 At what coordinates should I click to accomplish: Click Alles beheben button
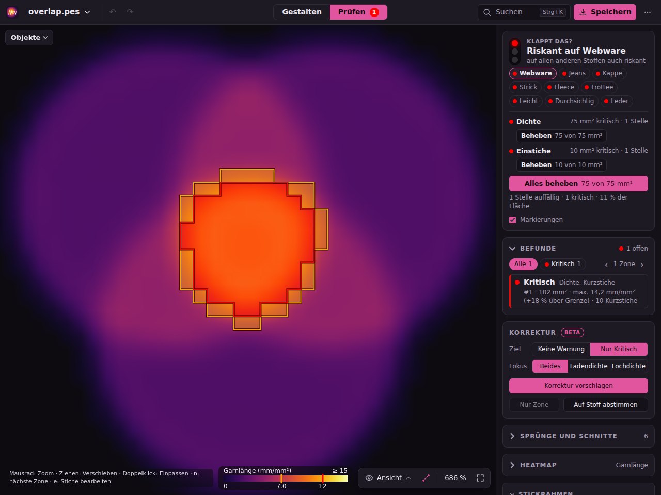tap(578, 184)
